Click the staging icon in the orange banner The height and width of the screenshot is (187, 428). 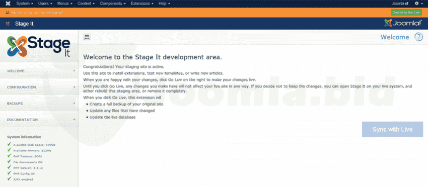click(x=8, y=13)
